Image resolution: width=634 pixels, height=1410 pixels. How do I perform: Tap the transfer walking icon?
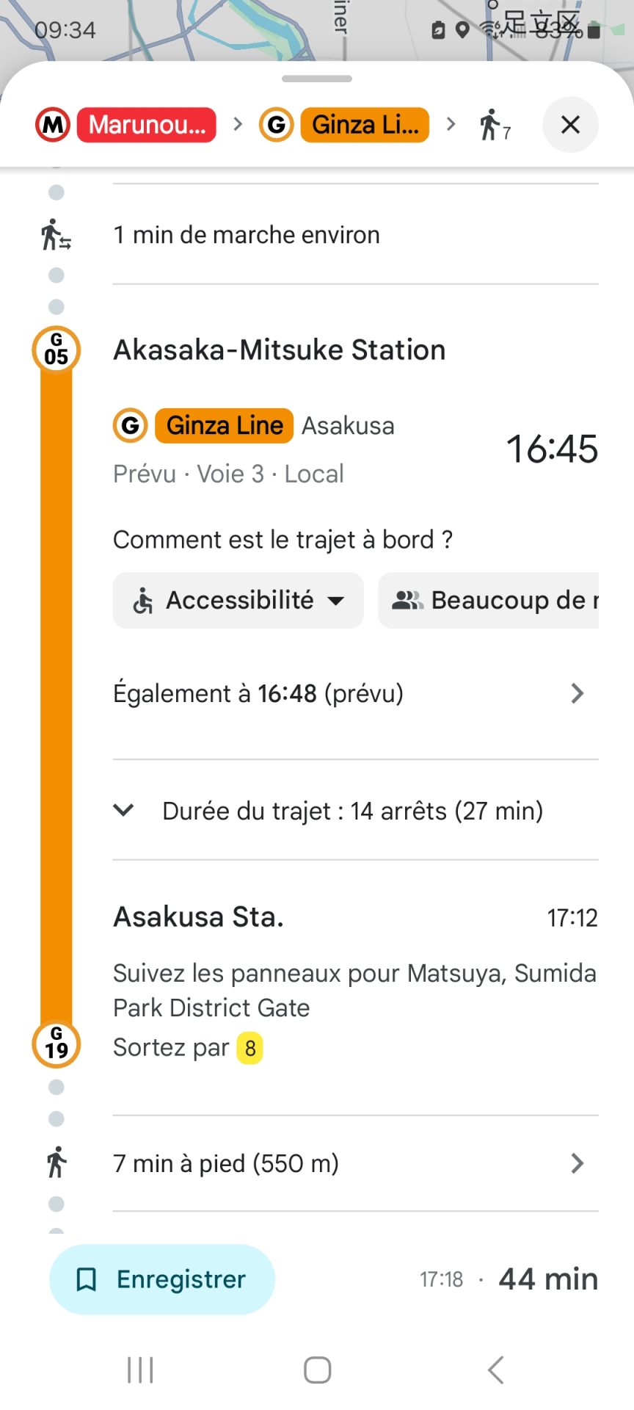(56, 235)
